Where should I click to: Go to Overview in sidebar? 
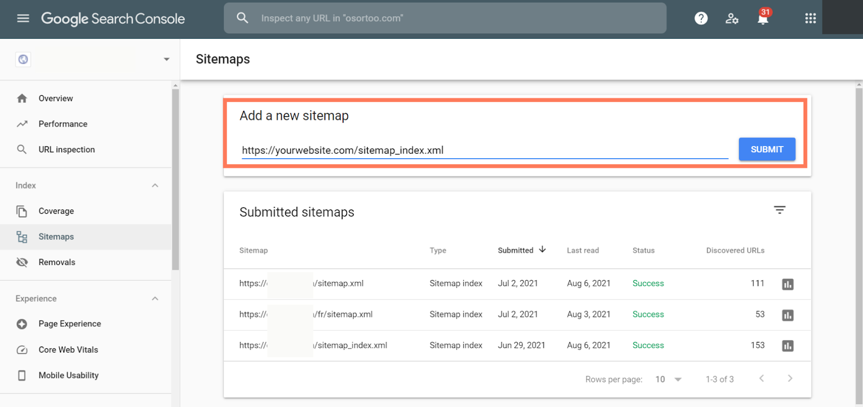(x=56, y=99)
